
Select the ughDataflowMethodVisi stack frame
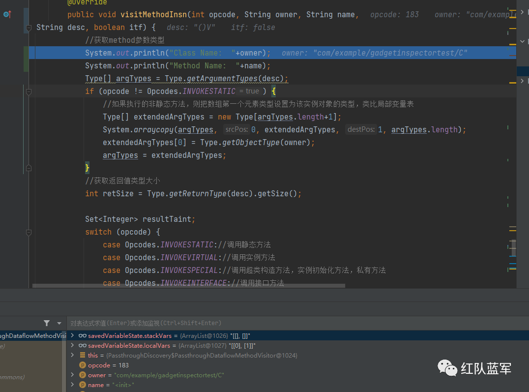[33, 335]
